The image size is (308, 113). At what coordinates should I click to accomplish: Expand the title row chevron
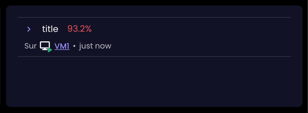coord(29,29)
